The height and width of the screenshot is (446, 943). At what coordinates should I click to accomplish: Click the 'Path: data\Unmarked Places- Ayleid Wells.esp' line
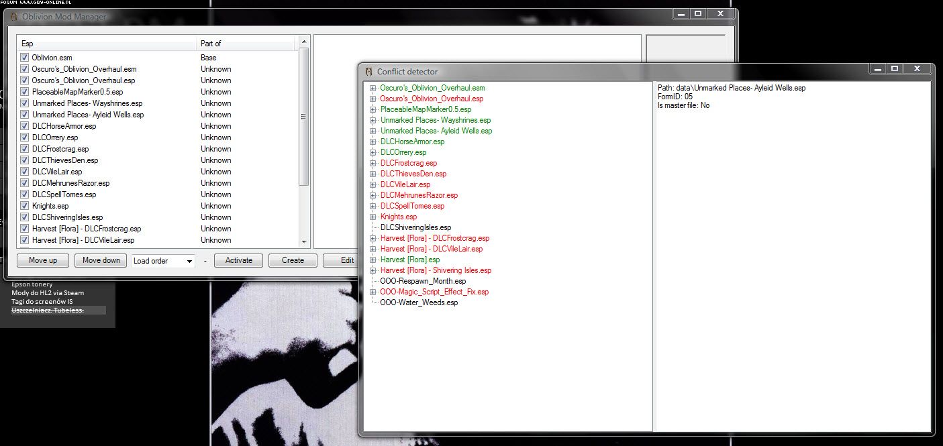tap(732, 88)
